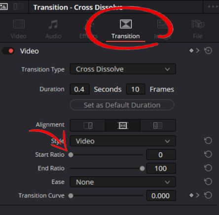Reset the Ease setting

click(208, 181)
